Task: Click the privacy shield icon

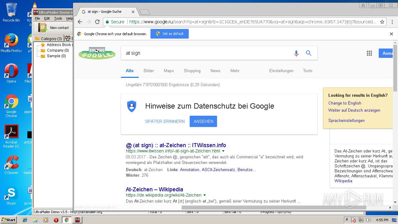Action: [132, 106]
